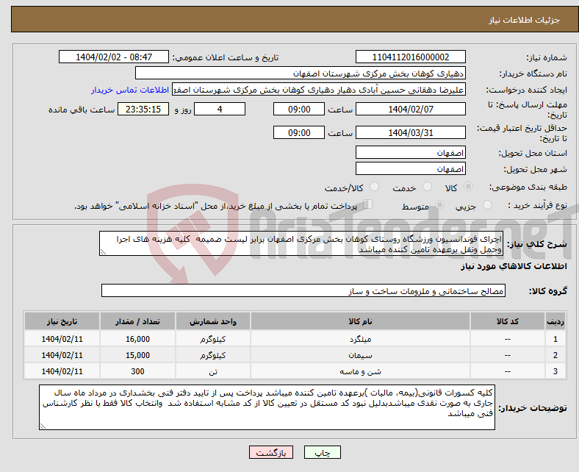Click the تاریخ نیاز column header

pyautogui.click(x=62, y=321)
